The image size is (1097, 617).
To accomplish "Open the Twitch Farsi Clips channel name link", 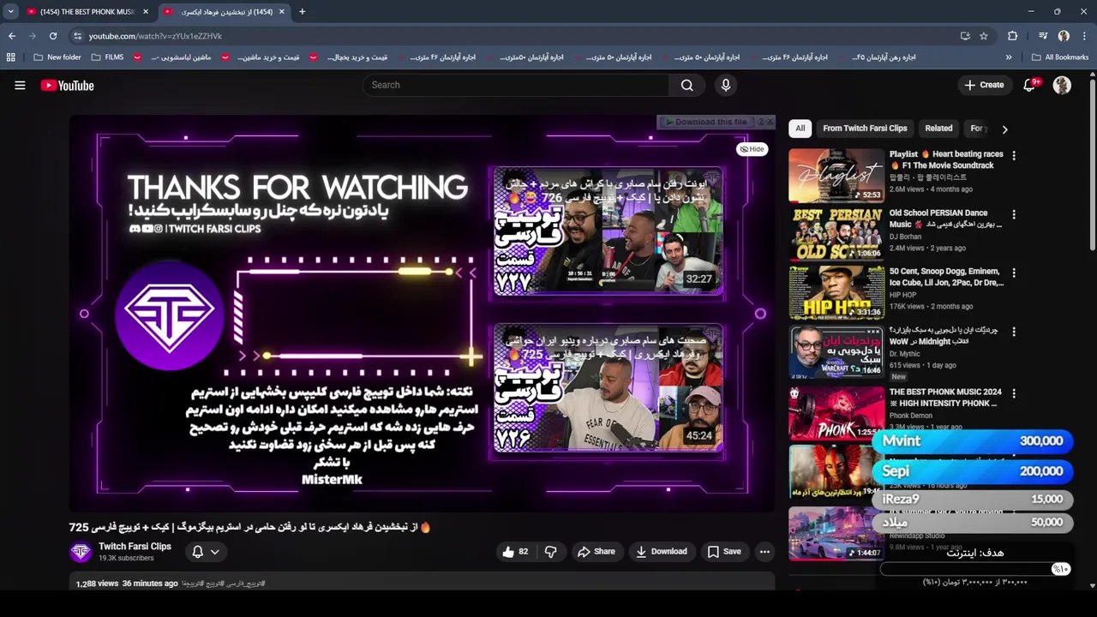I will coord(135,546).
